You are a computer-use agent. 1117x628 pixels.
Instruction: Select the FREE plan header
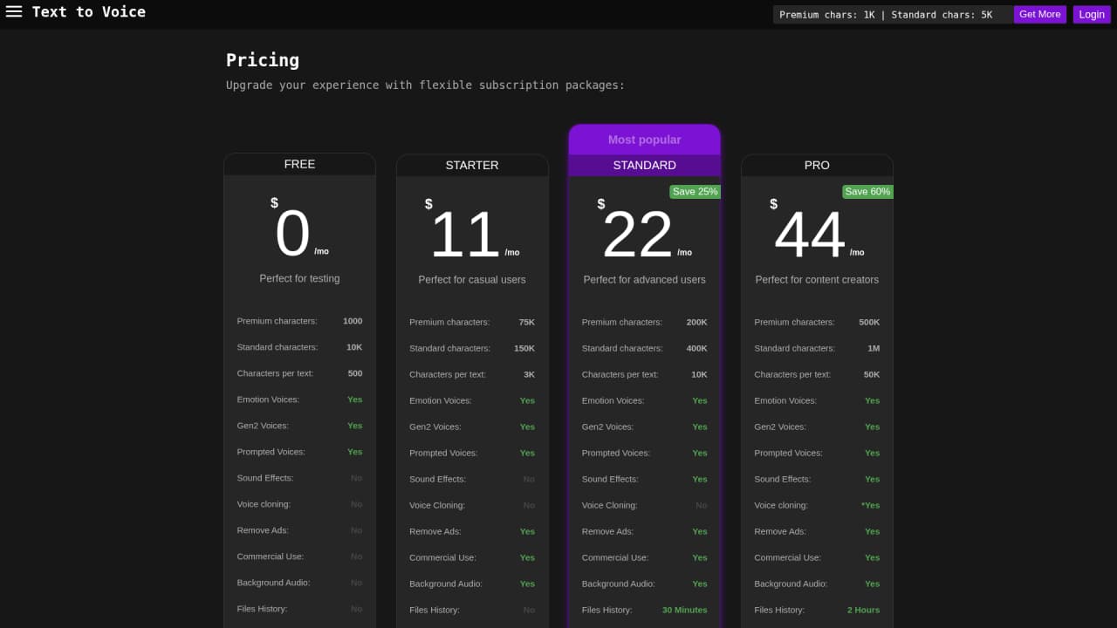click(x=299, y=164)
